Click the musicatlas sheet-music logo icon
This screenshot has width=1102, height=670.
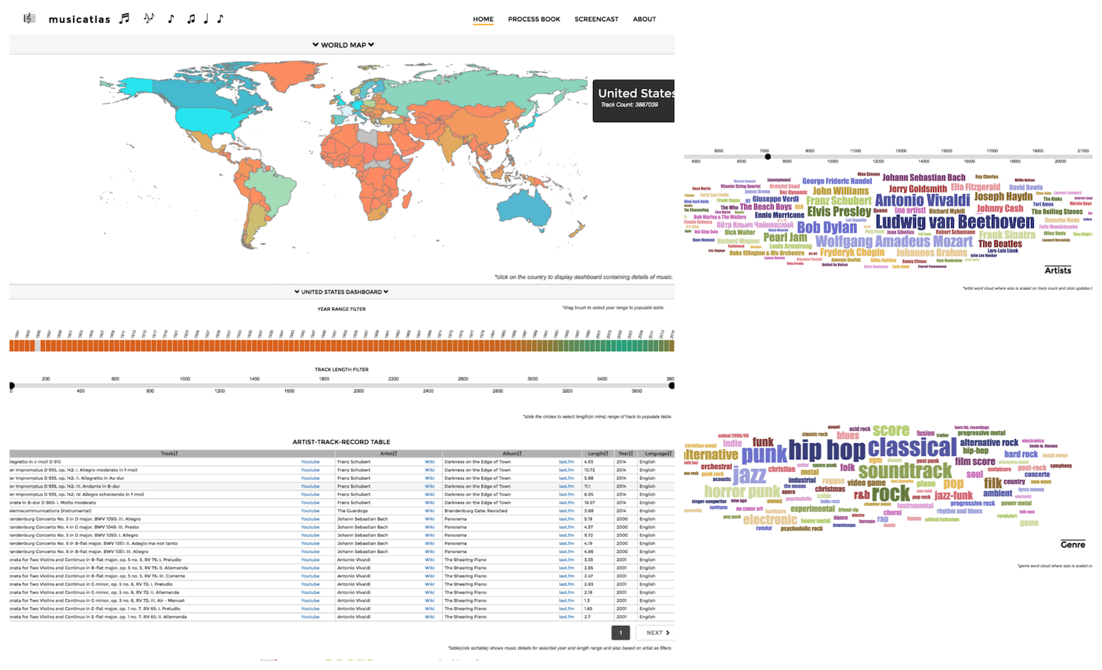[x=30, y=19]
